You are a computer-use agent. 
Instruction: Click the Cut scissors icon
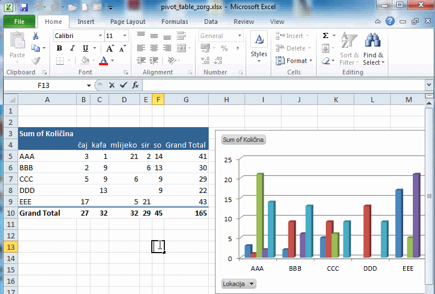point(36,36)
